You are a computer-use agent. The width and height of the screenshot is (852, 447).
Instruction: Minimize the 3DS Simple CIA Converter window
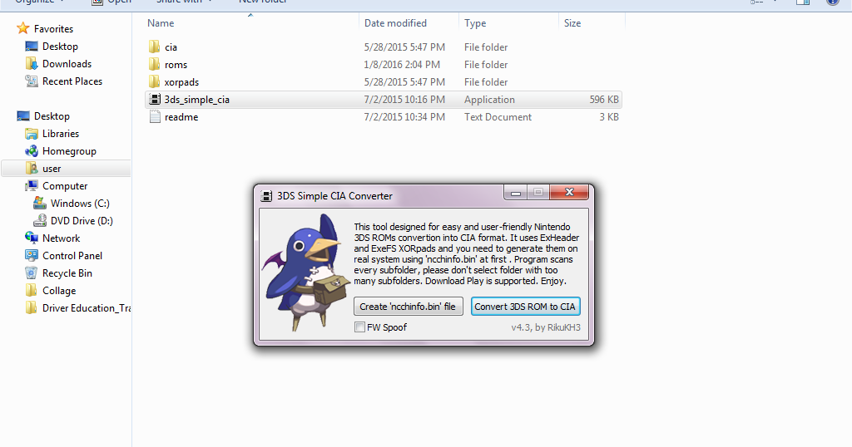(x=516, y=192)
